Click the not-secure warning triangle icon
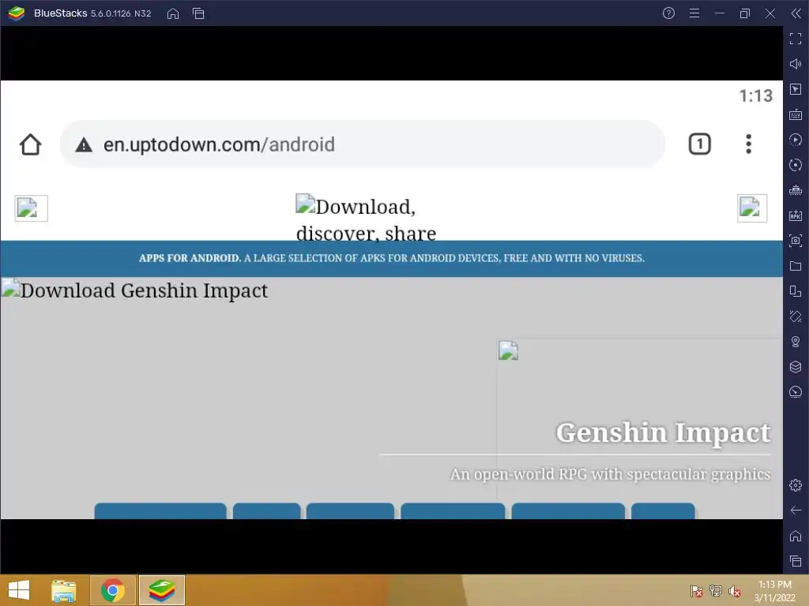809x606 pixels. 84,145
